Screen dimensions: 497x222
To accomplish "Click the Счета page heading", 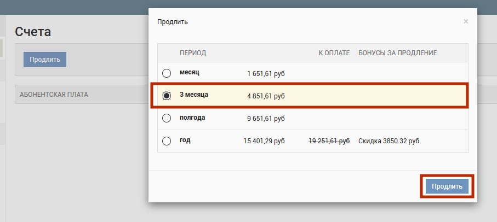I will click(x=33, y=32).
